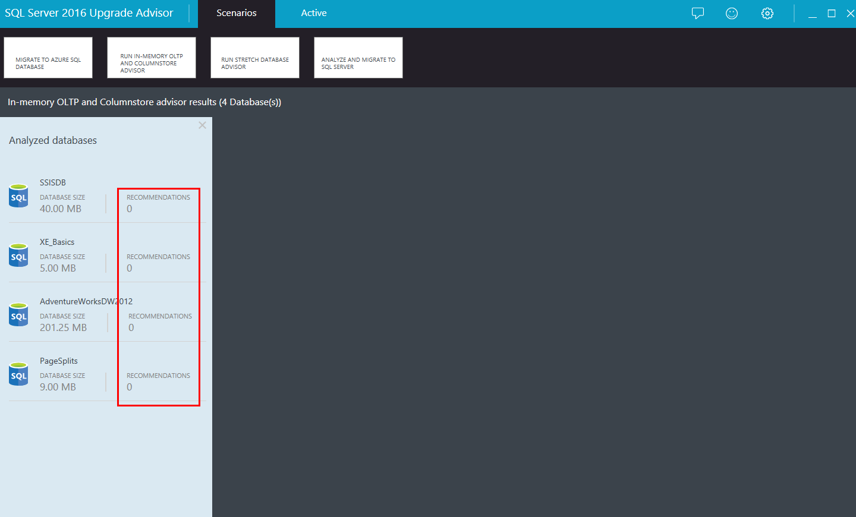Click the 5.00 MB size value
856x517 pixels.
[58, 268]
